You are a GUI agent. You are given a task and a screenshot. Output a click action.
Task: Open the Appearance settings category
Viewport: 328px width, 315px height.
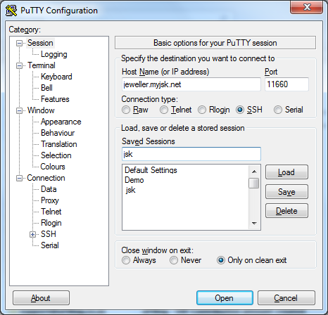coord(61,122)
